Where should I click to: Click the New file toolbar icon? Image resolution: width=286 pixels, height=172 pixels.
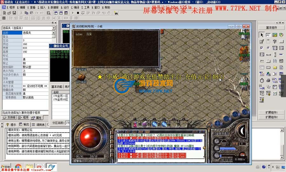4,13
